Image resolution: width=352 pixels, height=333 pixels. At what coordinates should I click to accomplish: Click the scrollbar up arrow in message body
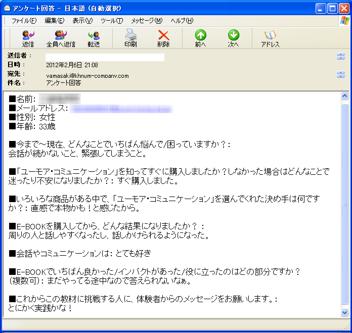coord(345,96)
